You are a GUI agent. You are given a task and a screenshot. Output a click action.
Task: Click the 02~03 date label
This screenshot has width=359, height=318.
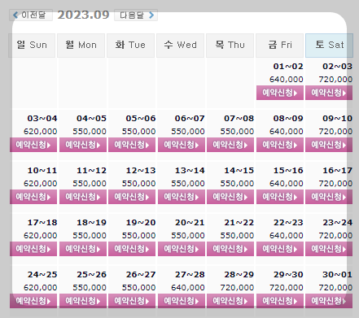pyautogui.click(x=337, y=67)
